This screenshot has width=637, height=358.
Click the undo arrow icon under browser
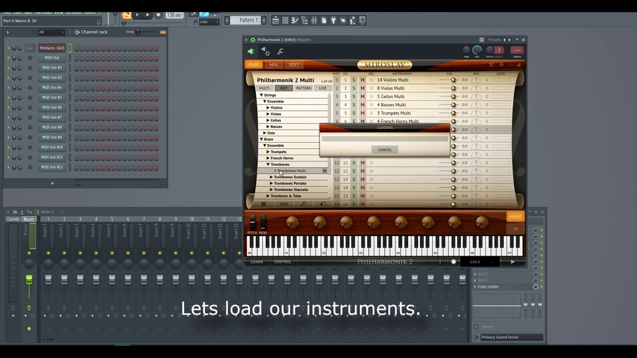(x=323, y=204)
